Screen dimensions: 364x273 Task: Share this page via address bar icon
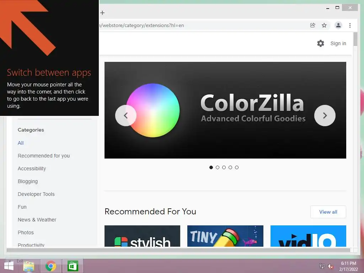313,25
